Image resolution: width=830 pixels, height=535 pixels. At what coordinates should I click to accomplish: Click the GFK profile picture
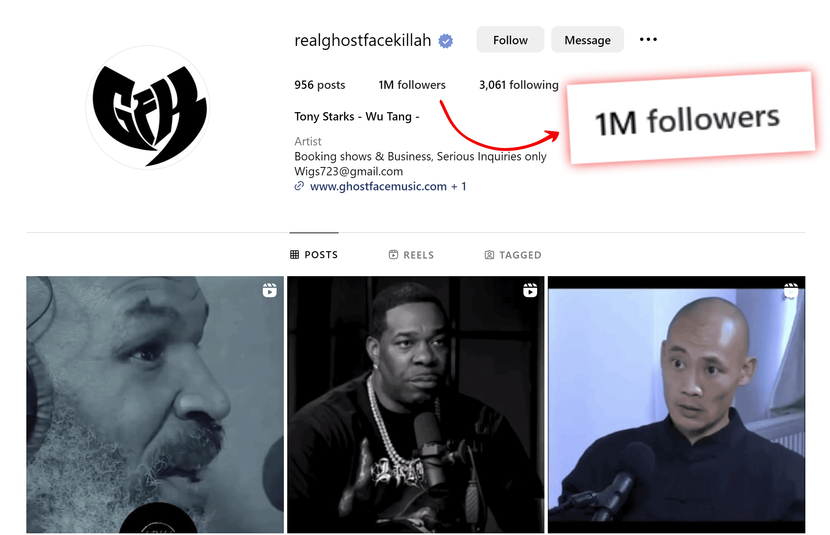pos(148,108)
